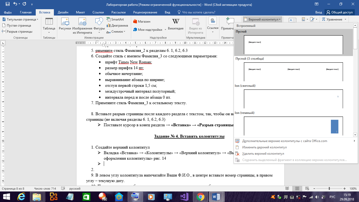359x202 pixels.
Task: Select the Пустой (3 столбца) header thumbnail
Action: pos(293,72)
